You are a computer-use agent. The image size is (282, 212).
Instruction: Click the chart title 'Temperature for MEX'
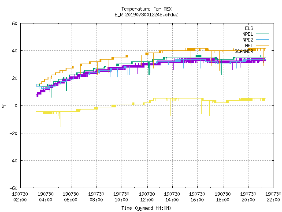(x=146, y=9)
